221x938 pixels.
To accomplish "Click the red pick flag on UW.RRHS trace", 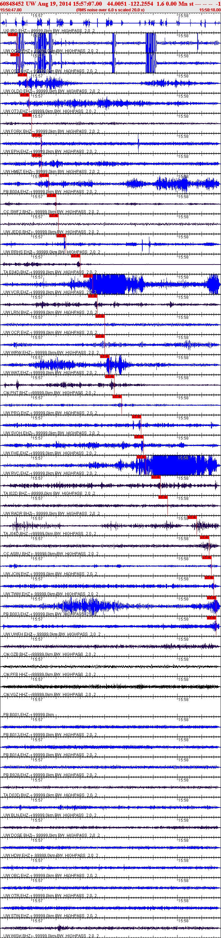I will pos(61,236).
